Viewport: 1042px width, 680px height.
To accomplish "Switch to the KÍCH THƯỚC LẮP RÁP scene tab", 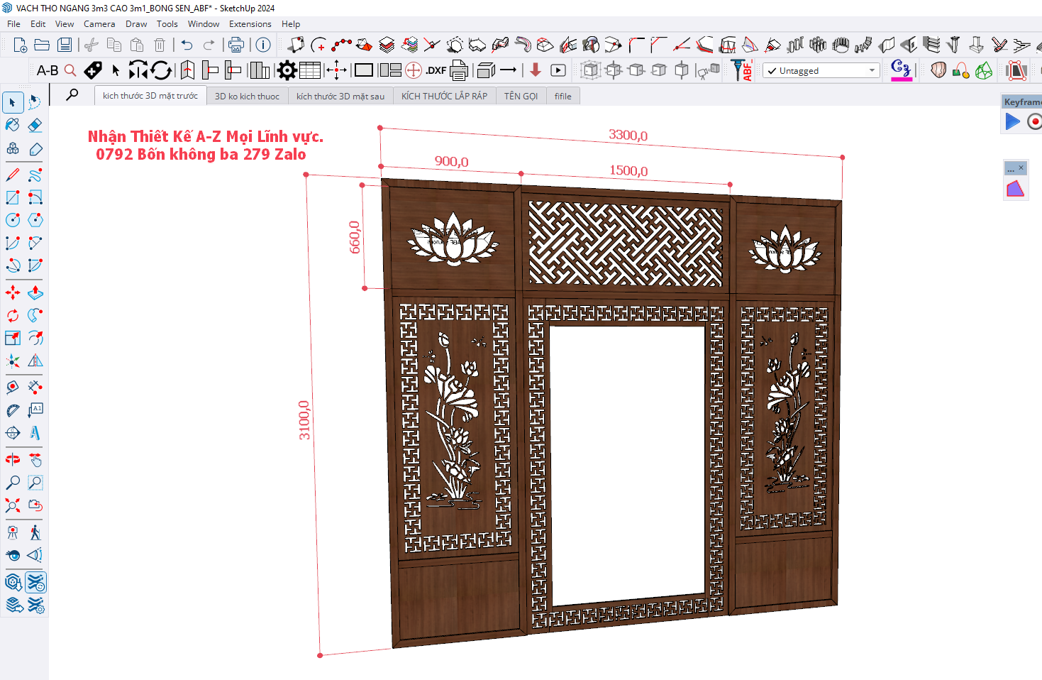I will pyautogui.click(x=444, y=96).
